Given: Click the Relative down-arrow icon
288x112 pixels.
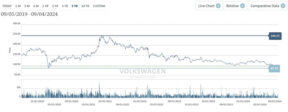Looking at the screenshot, I should [x=242, y=6].
